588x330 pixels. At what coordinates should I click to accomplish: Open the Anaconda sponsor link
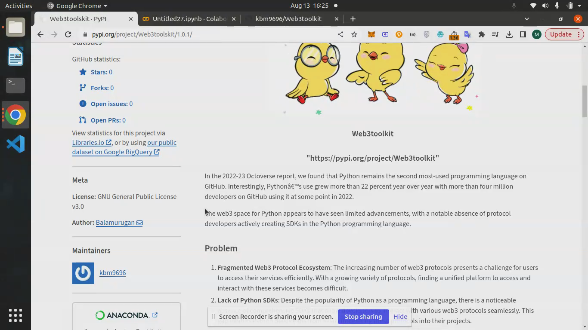click(126, 315)
